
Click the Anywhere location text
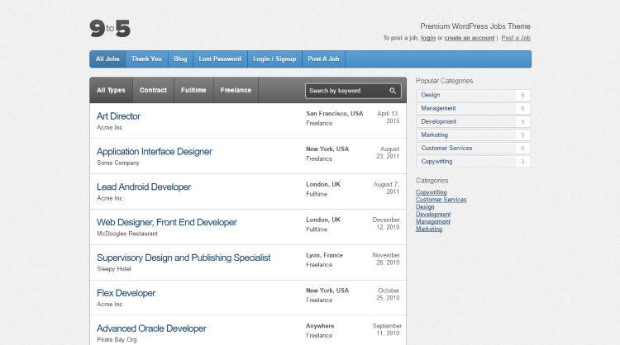click(320, 326)
